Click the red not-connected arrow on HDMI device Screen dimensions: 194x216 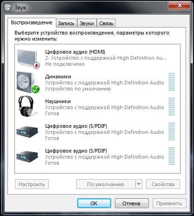tap(37, 66)
